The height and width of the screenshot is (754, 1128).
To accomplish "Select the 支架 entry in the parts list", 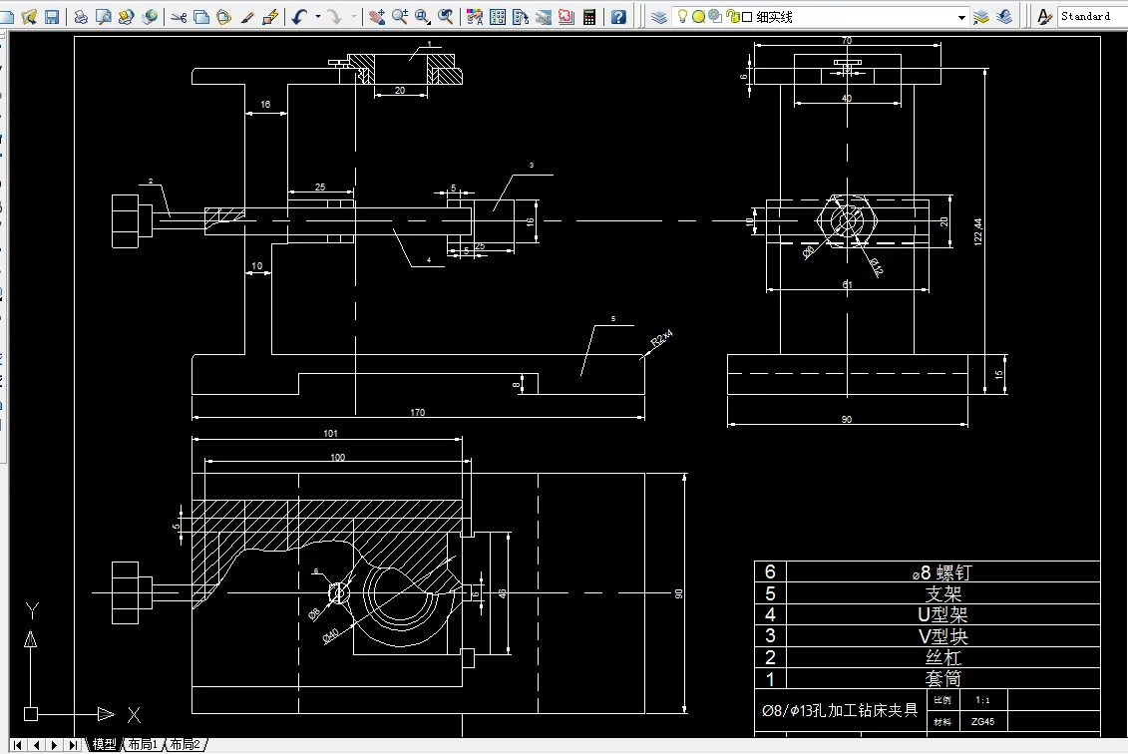I will coord(943,594).
